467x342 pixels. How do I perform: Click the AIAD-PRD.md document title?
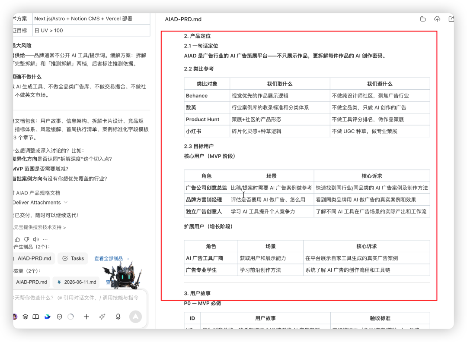(183, 19)
